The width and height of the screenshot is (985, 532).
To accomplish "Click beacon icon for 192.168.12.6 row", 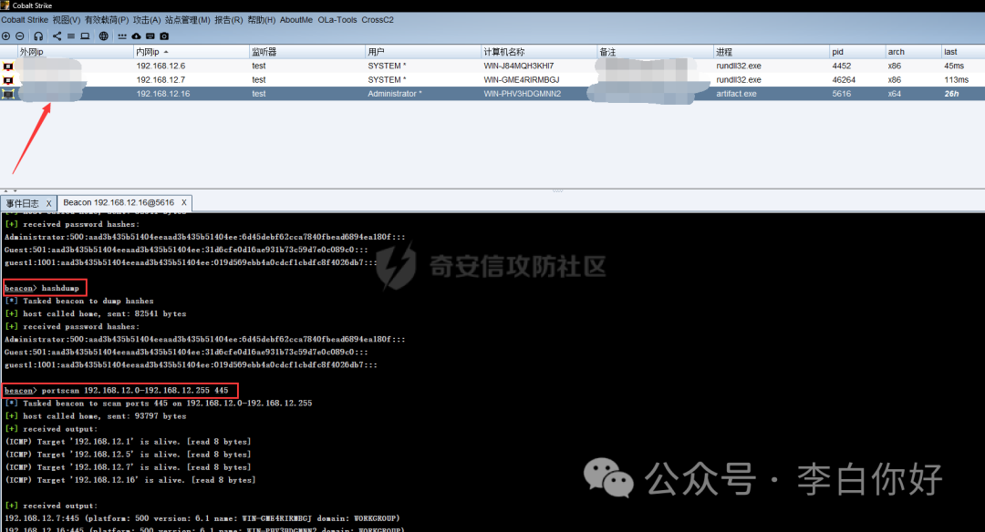I will click(x=8, y=66).
